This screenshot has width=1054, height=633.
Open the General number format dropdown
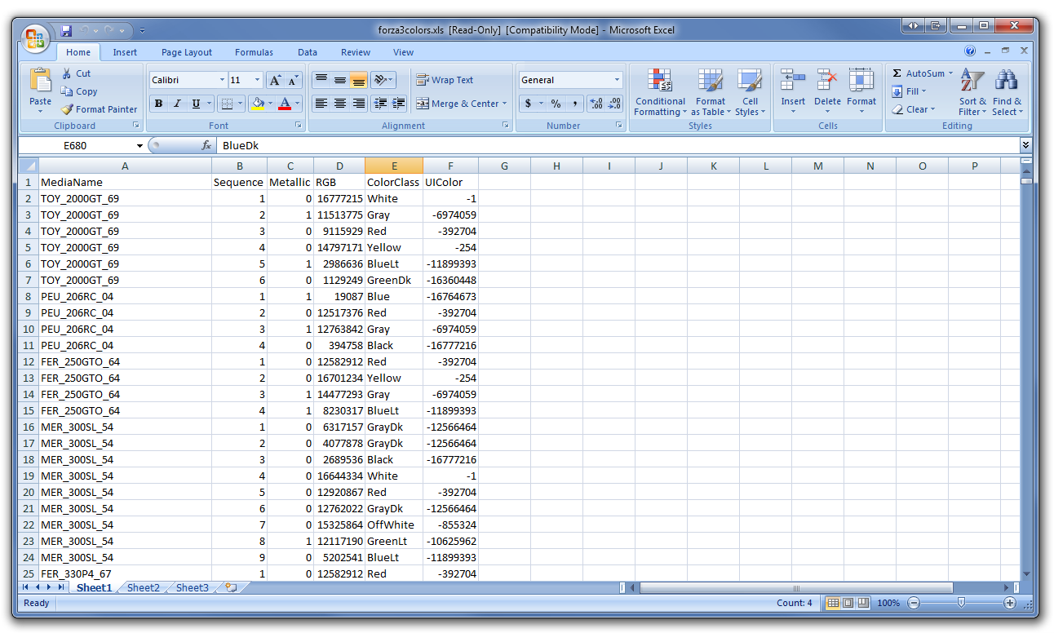618,80
